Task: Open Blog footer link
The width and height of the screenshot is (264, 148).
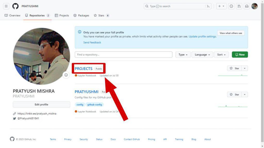Action: click(x=194, y=139)
